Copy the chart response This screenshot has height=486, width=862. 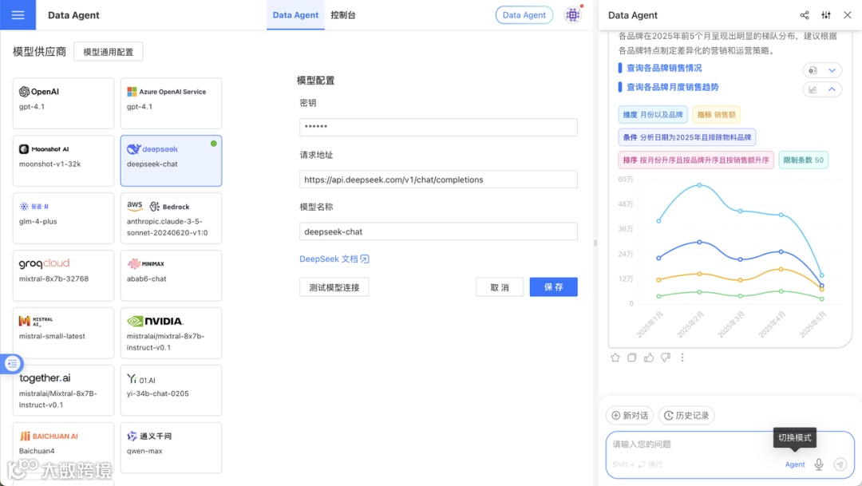pyautogui.click(x=631, y=358)
